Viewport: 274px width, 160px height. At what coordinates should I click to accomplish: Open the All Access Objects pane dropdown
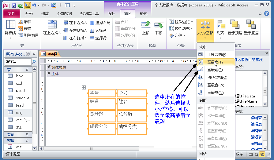[28, 54]
